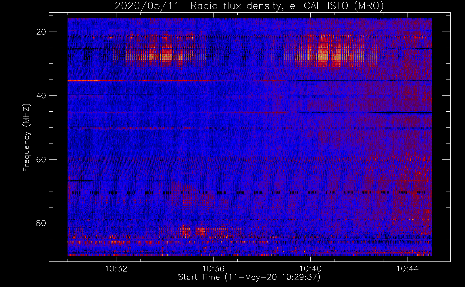Click the '80' frequency tick label
Image resolution: width=465 pixels, height=287 pixels.
(41, 223)
